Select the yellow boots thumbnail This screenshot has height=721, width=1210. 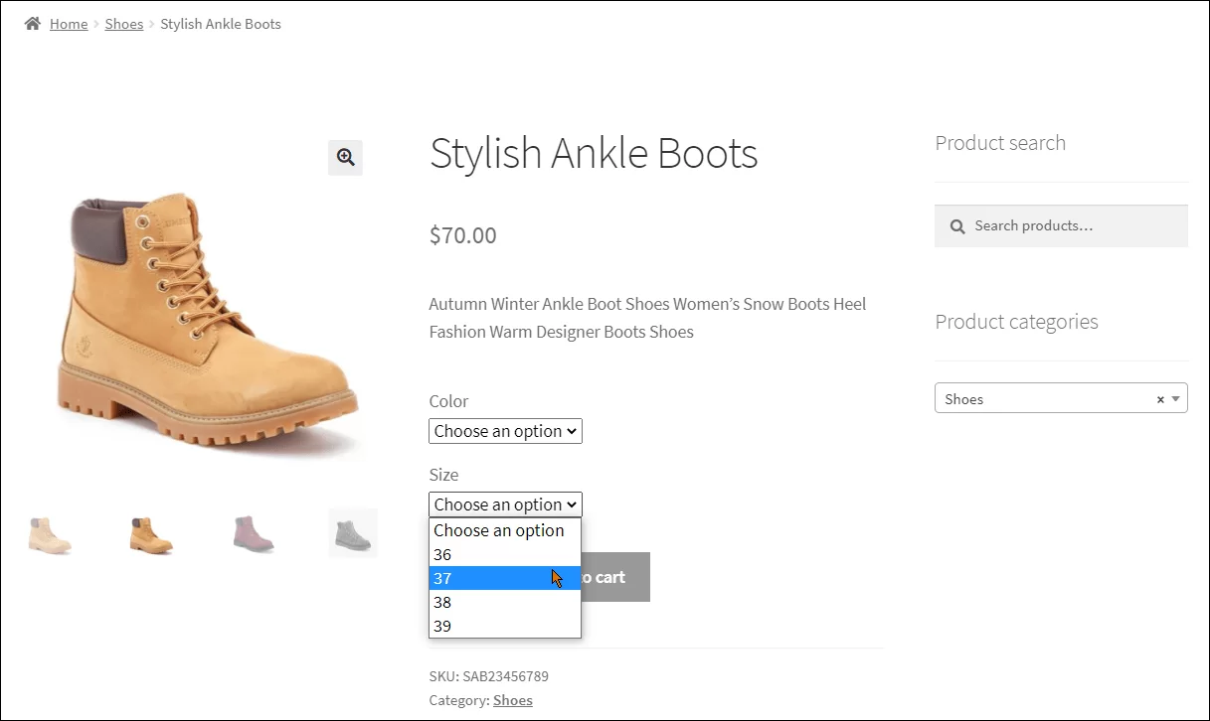tap(150, 533)
